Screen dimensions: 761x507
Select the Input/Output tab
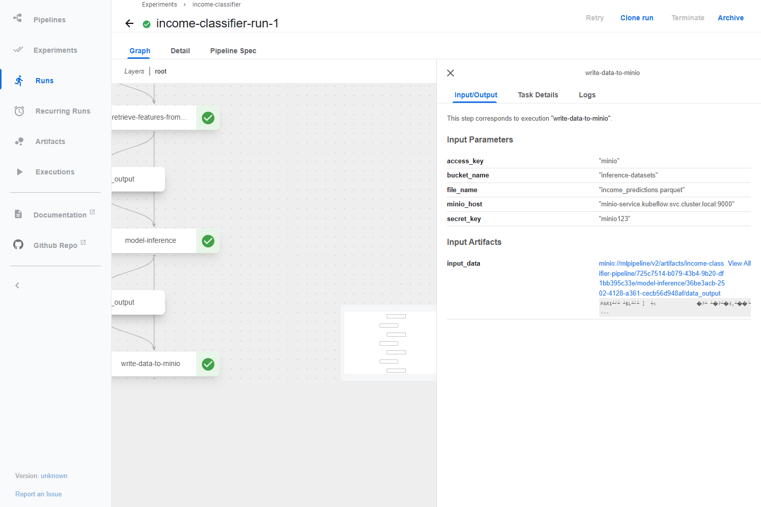476,95
